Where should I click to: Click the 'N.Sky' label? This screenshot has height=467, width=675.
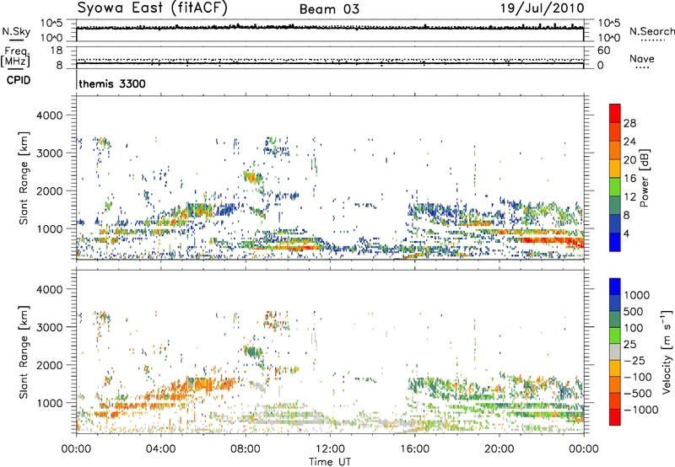click(16, 31)
